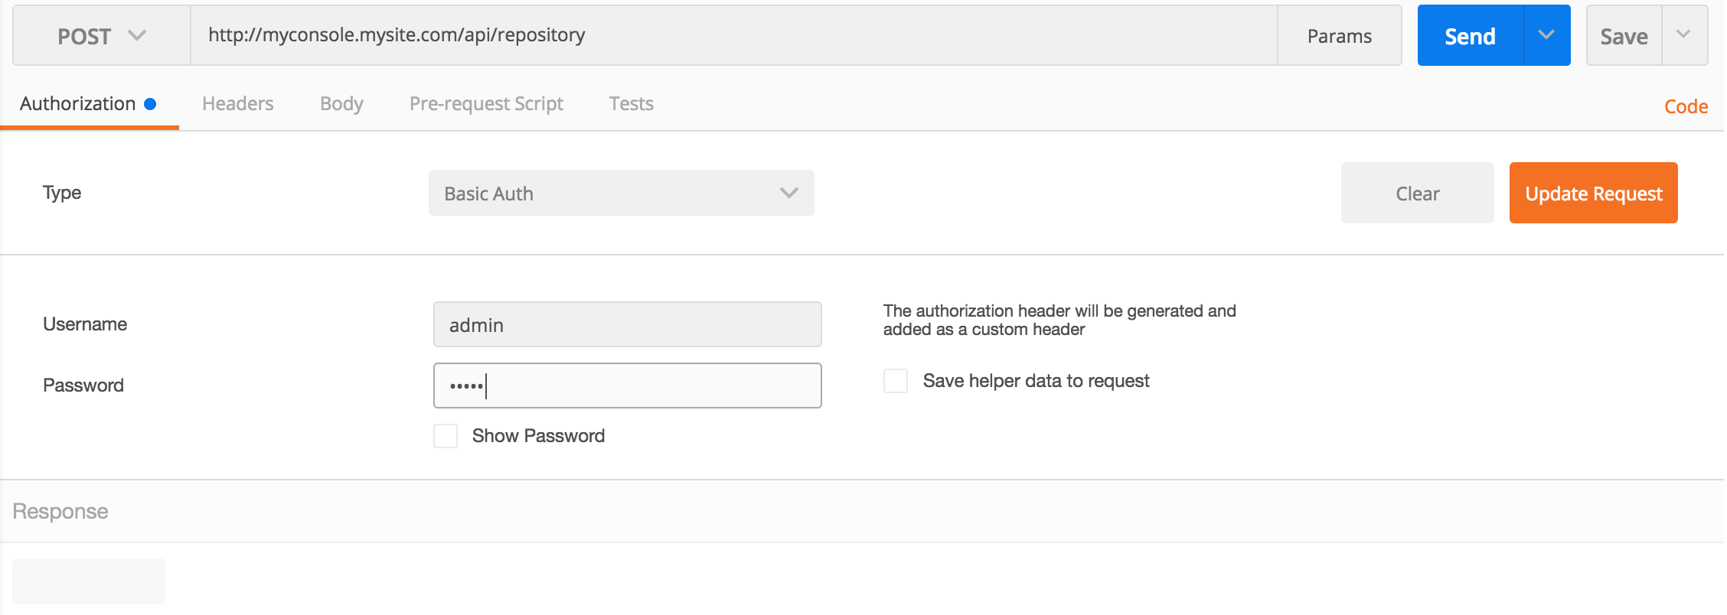Expand the Save options arrow
1727x615 pixels.
pos(1683,35)
